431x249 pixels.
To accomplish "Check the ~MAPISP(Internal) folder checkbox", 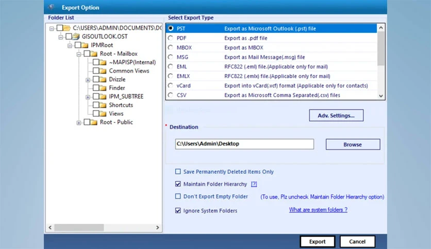I will pyautogui.click(x=96, y=62).
